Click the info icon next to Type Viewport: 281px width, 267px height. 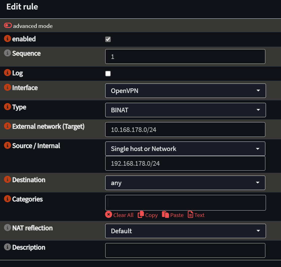coord(8,107)
